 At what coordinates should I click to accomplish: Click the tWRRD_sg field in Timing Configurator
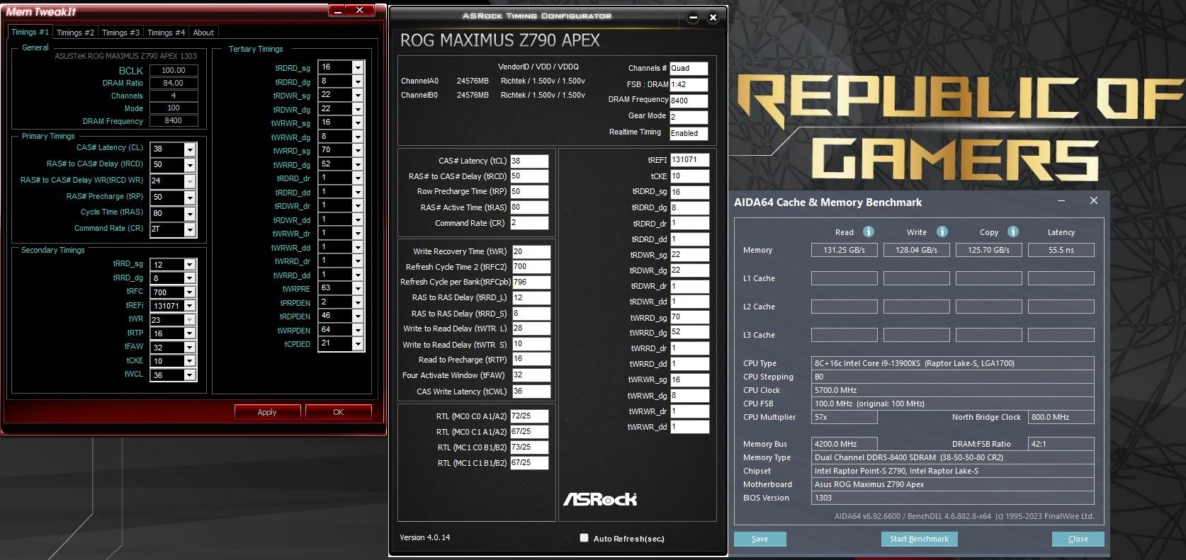(x=689, y=317)
